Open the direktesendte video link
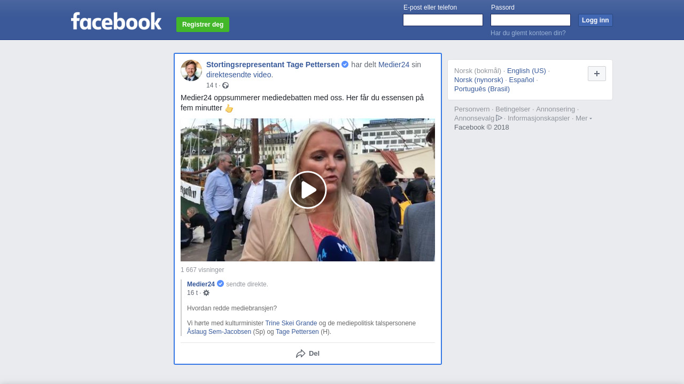Image resolution: width=684 pixels, height=384 pixels. click(239, 75)
